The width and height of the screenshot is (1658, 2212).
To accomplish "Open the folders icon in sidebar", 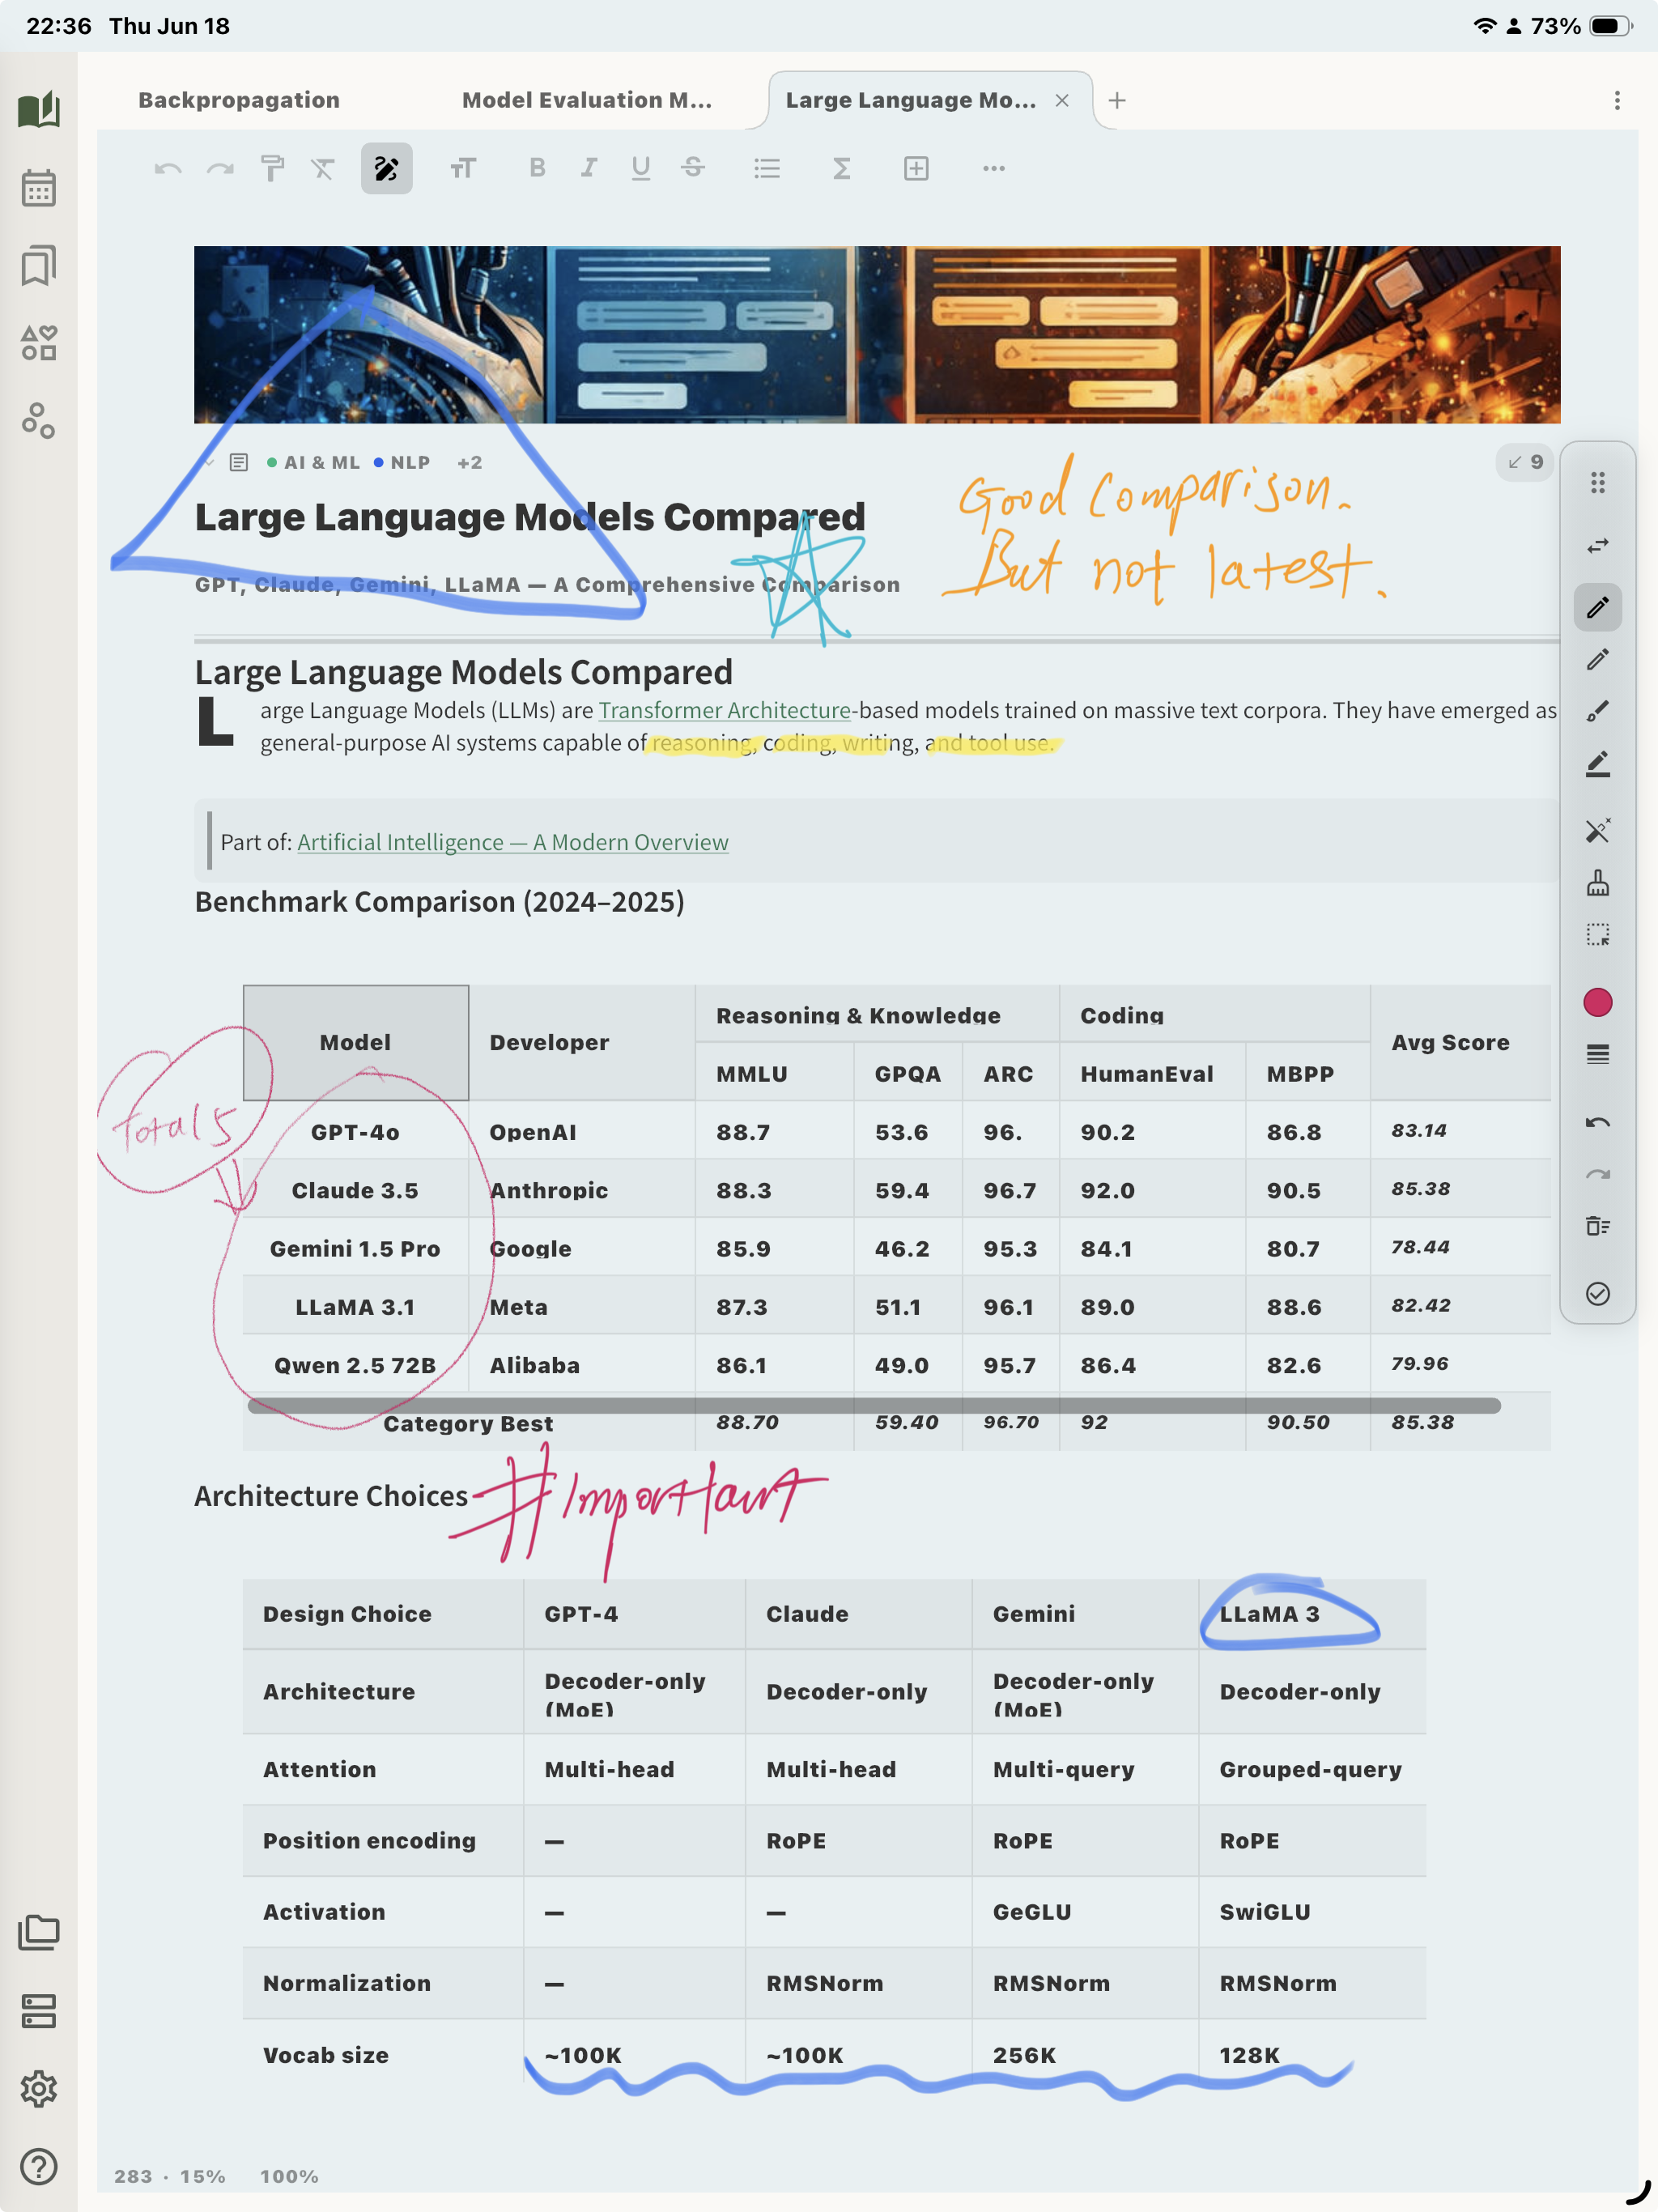I will point(39,1932).
